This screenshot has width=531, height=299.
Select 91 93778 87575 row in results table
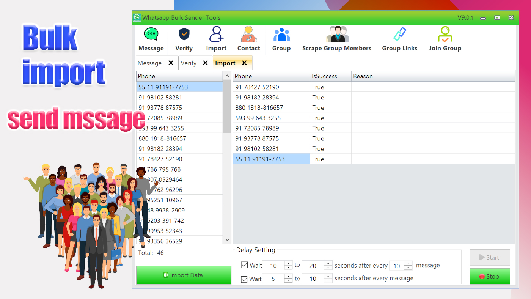(x=374, y=138)
